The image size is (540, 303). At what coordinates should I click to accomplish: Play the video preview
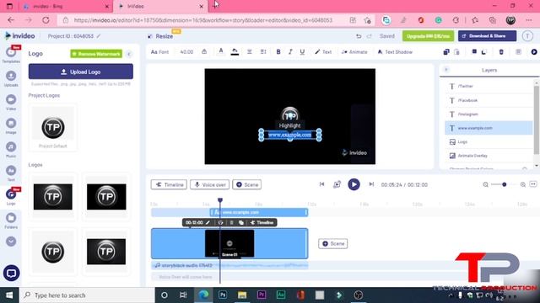(x=354, y=184)
